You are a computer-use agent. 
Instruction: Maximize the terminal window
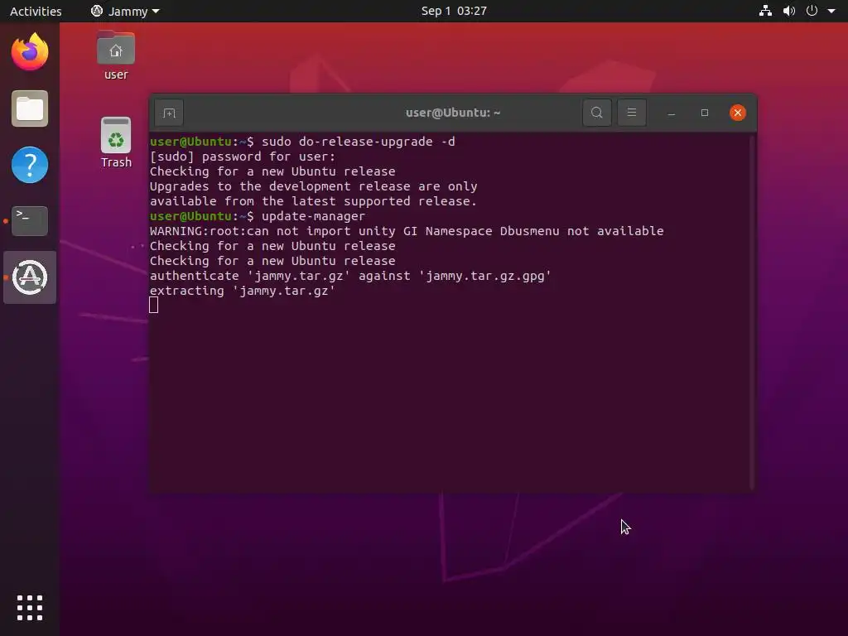coord(704,113)
